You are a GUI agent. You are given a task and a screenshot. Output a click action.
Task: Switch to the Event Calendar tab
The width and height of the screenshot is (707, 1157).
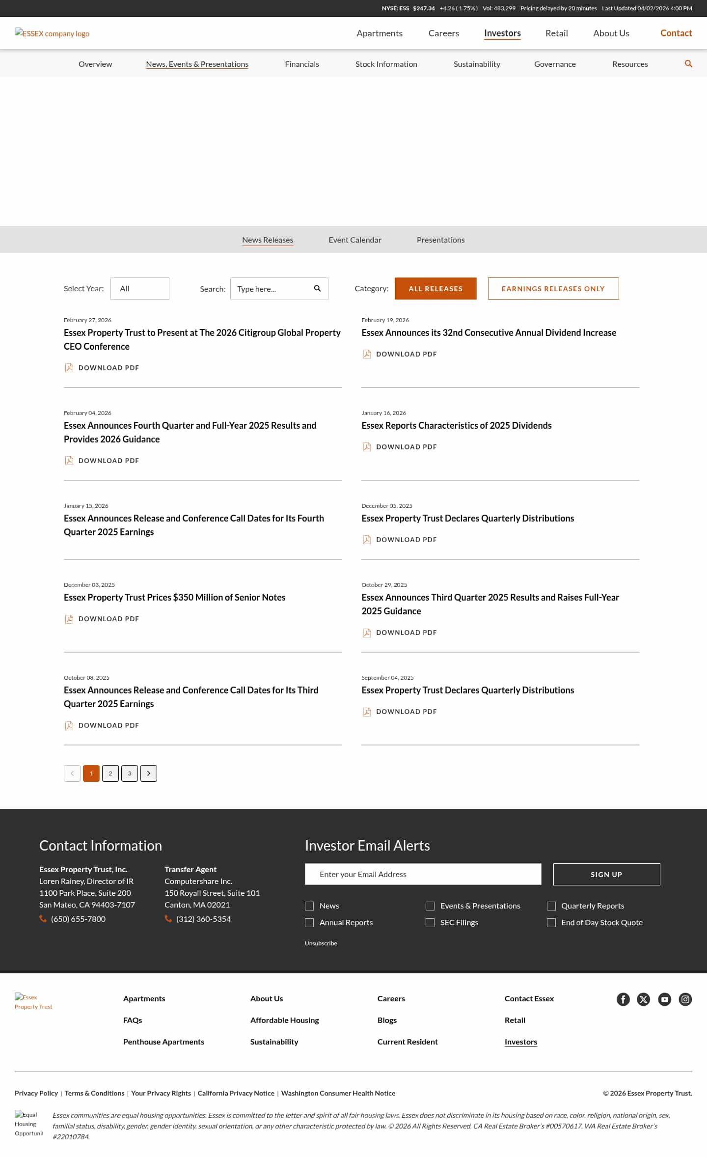click(x=355, y=240)
